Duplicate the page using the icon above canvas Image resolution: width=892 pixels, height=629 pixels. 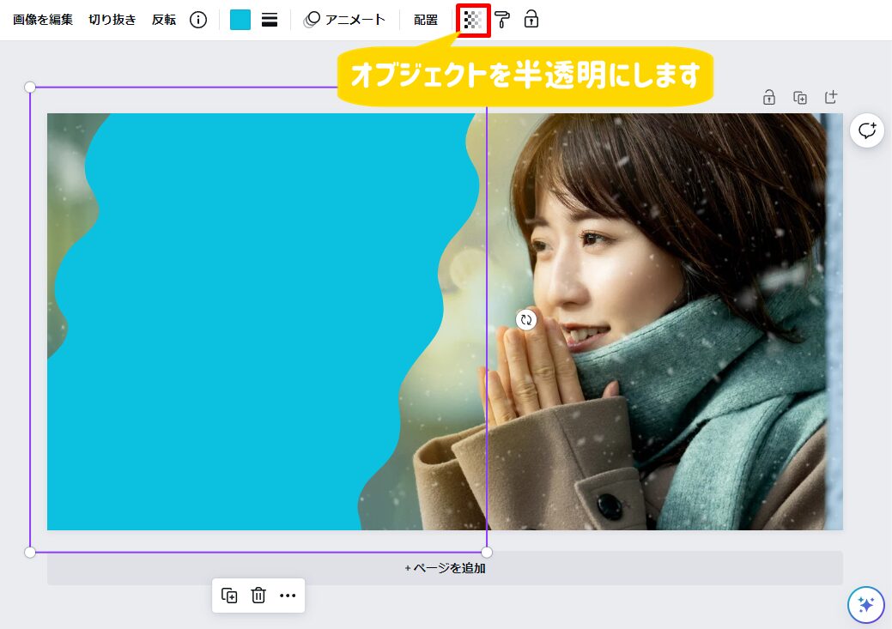800,98
